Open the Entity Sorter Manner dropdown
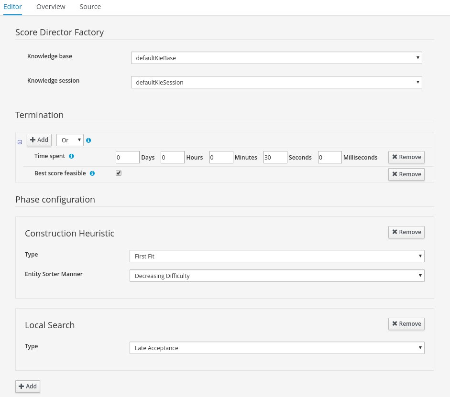Viewport: 450px width, 397px height. tap(276, 276)
